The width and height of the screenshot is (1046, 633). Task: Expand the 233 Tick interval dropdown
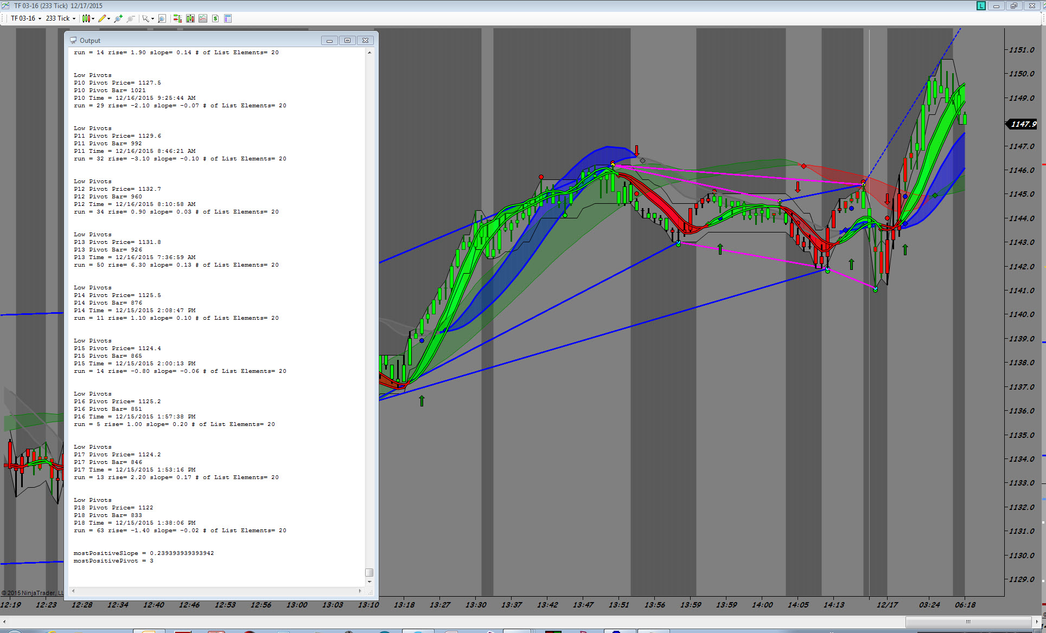tap(60, 18)
